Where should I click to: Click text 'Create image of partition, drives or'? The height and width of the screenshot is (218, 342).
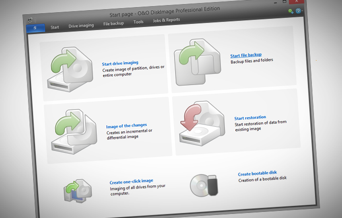coord(133,69)
